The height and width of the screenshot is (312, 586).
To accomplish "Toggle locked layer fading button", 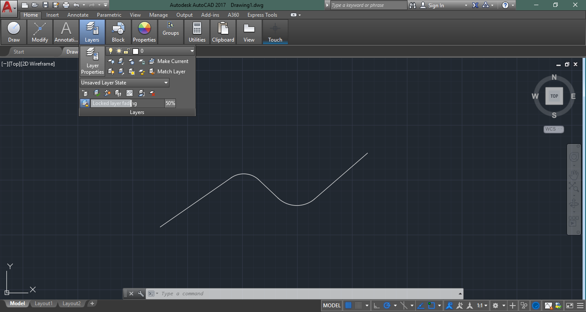I will [x=85, y=103].
